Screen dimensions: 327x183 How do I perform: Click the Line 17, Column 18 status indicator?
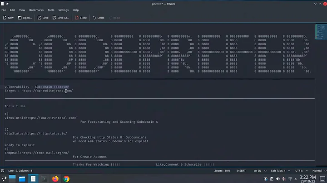coord(20,171)
